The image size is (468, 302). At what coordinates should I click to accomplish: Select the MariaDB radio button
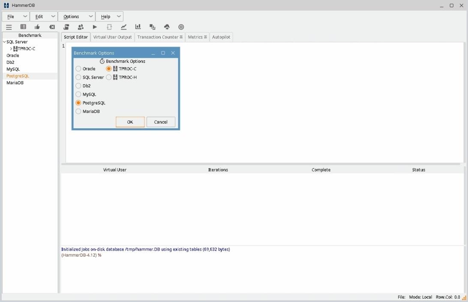click(78, 112)
